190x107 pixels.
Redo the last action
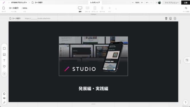pos(151,3)
